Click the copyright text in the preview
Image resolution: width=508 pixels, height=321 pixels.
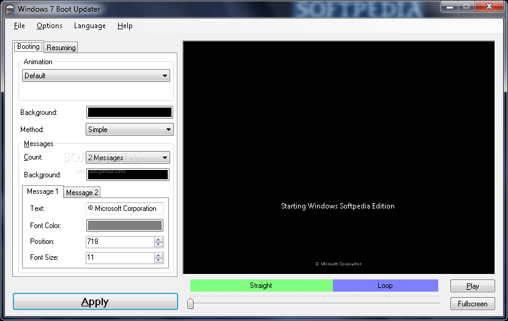tap(338, 264)
